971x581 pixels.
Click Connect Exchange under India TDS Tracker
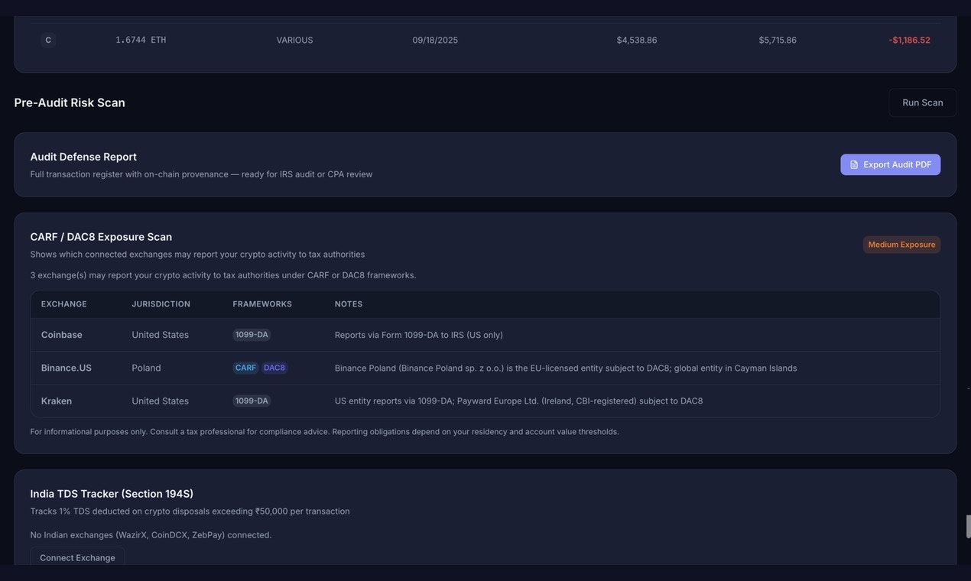(x=77, y=557)
